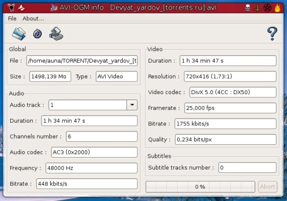Click the 'Subtitles' group label

click(159, 156)
